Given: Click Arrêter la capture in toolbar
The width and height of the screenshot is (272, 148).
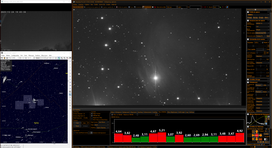Looking at the screenshot, I should [x=122, y=7].
